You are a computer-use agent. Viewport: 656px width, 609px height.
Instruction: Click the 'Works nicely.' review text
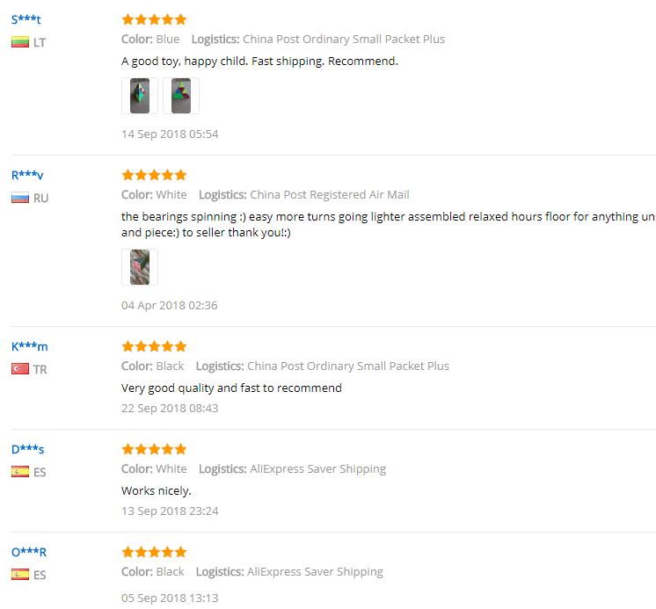156,490
